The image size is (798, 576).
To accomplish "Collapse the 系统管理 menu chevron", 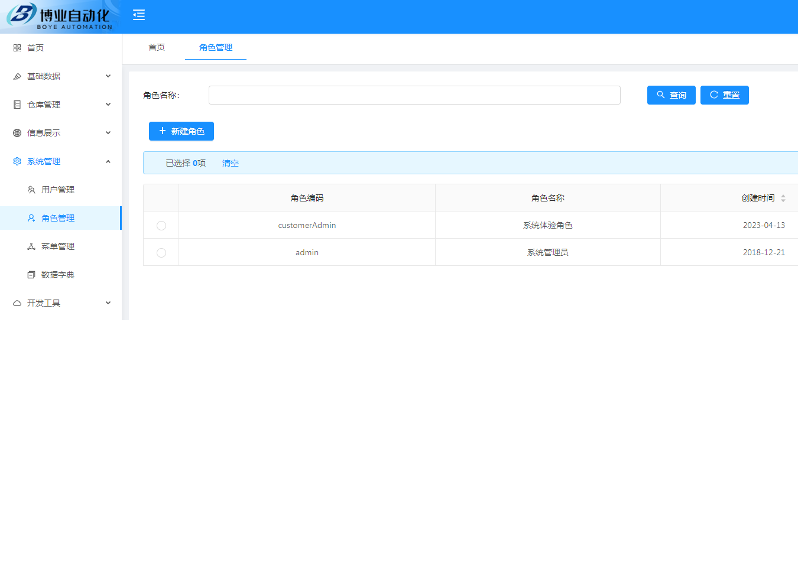I will tap(108, 161).
